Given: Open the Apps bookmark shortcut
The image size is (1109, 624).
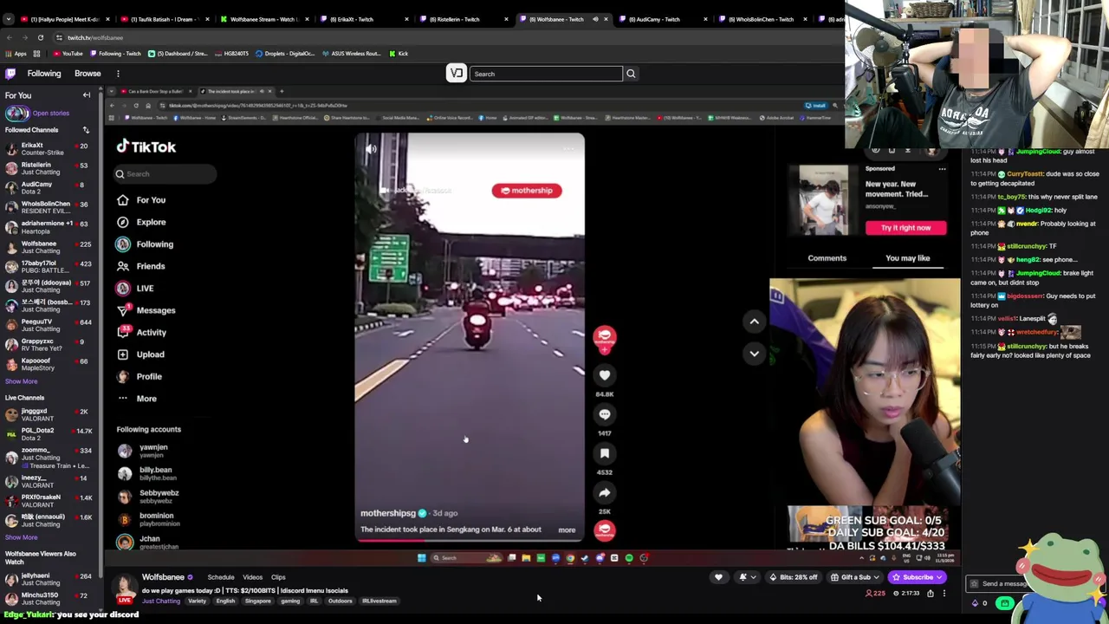Looking at the screenshot, I should click(16, 54).
